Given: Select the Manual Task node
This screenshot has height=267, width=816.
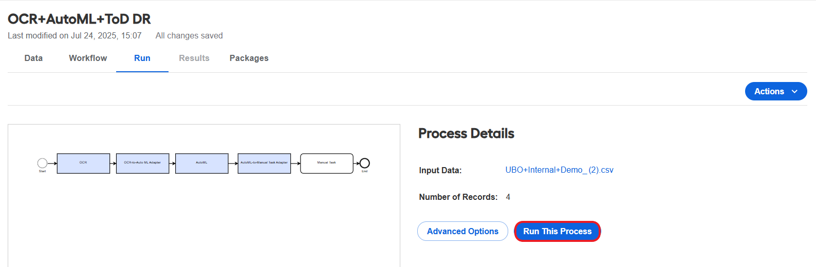Looking at the screenshot, I should click(326, 163).
